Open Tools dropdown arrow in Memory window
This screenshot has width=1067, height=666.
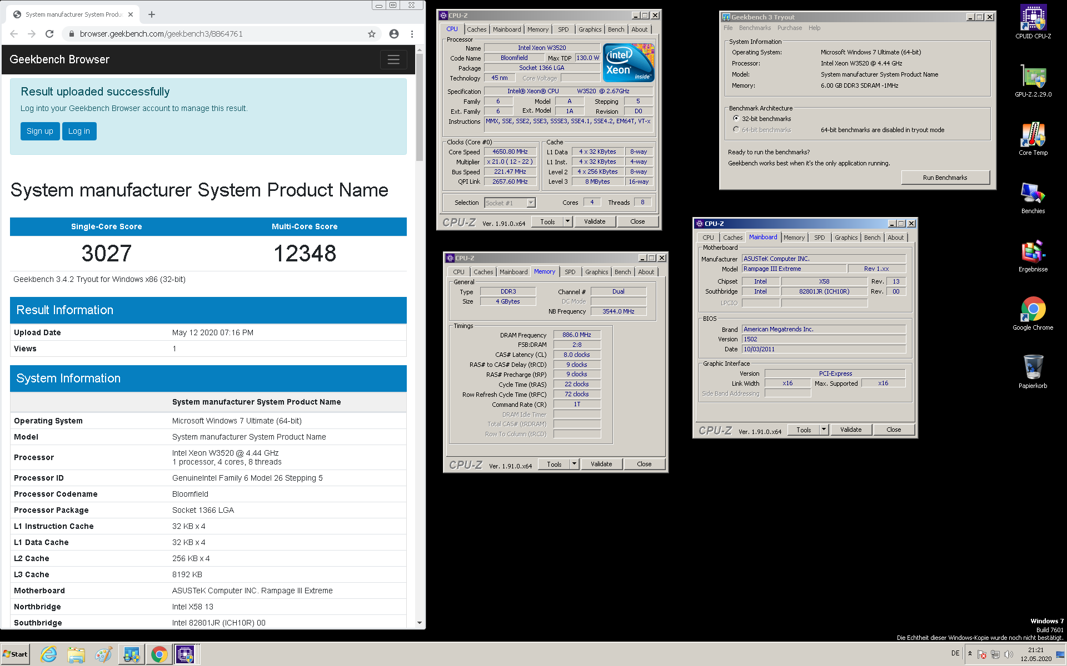pyautogui.click(x=574, y=464)
